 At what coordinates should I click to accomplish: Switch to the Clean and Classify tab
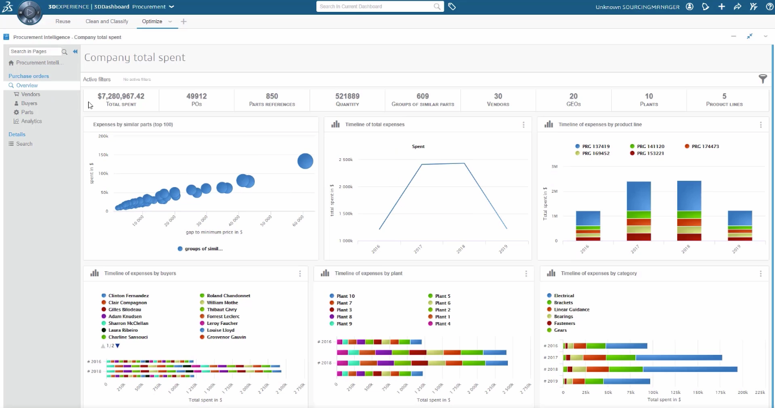(x=106, y=21)
